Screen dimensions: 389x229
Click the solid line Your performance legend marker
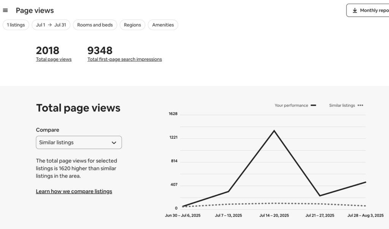click(313, 105)
